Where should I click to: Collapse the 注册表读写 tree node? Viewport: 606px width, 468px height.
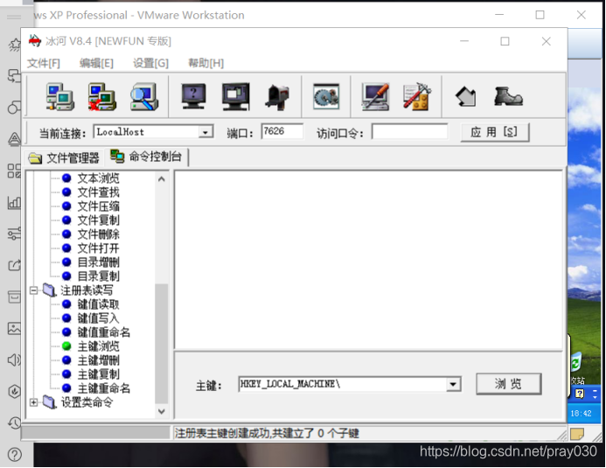click(x=33, y=290)
